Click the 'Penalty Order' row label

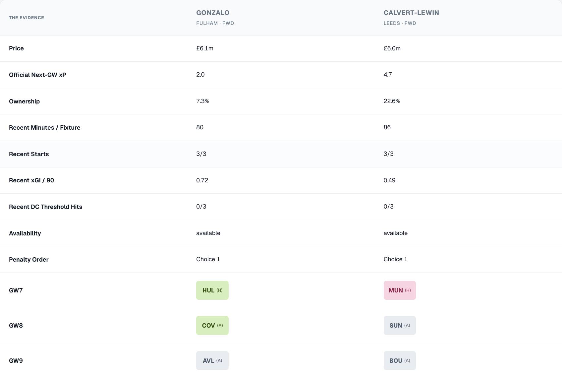click(29, 260)
